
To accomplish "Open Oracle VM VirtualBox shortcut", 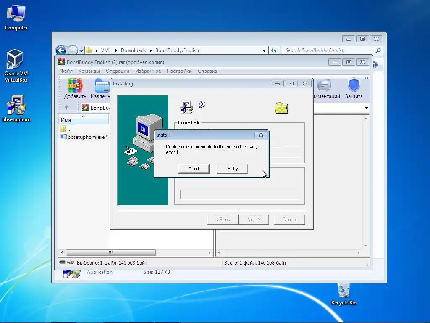I will tap(16, 66).
